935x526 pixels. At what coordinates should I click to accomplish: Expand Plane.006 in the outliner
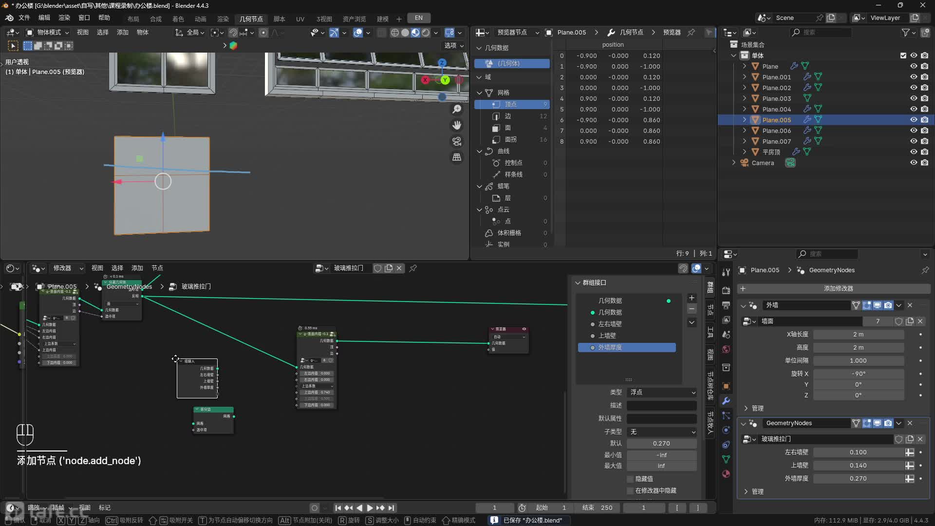744,131
